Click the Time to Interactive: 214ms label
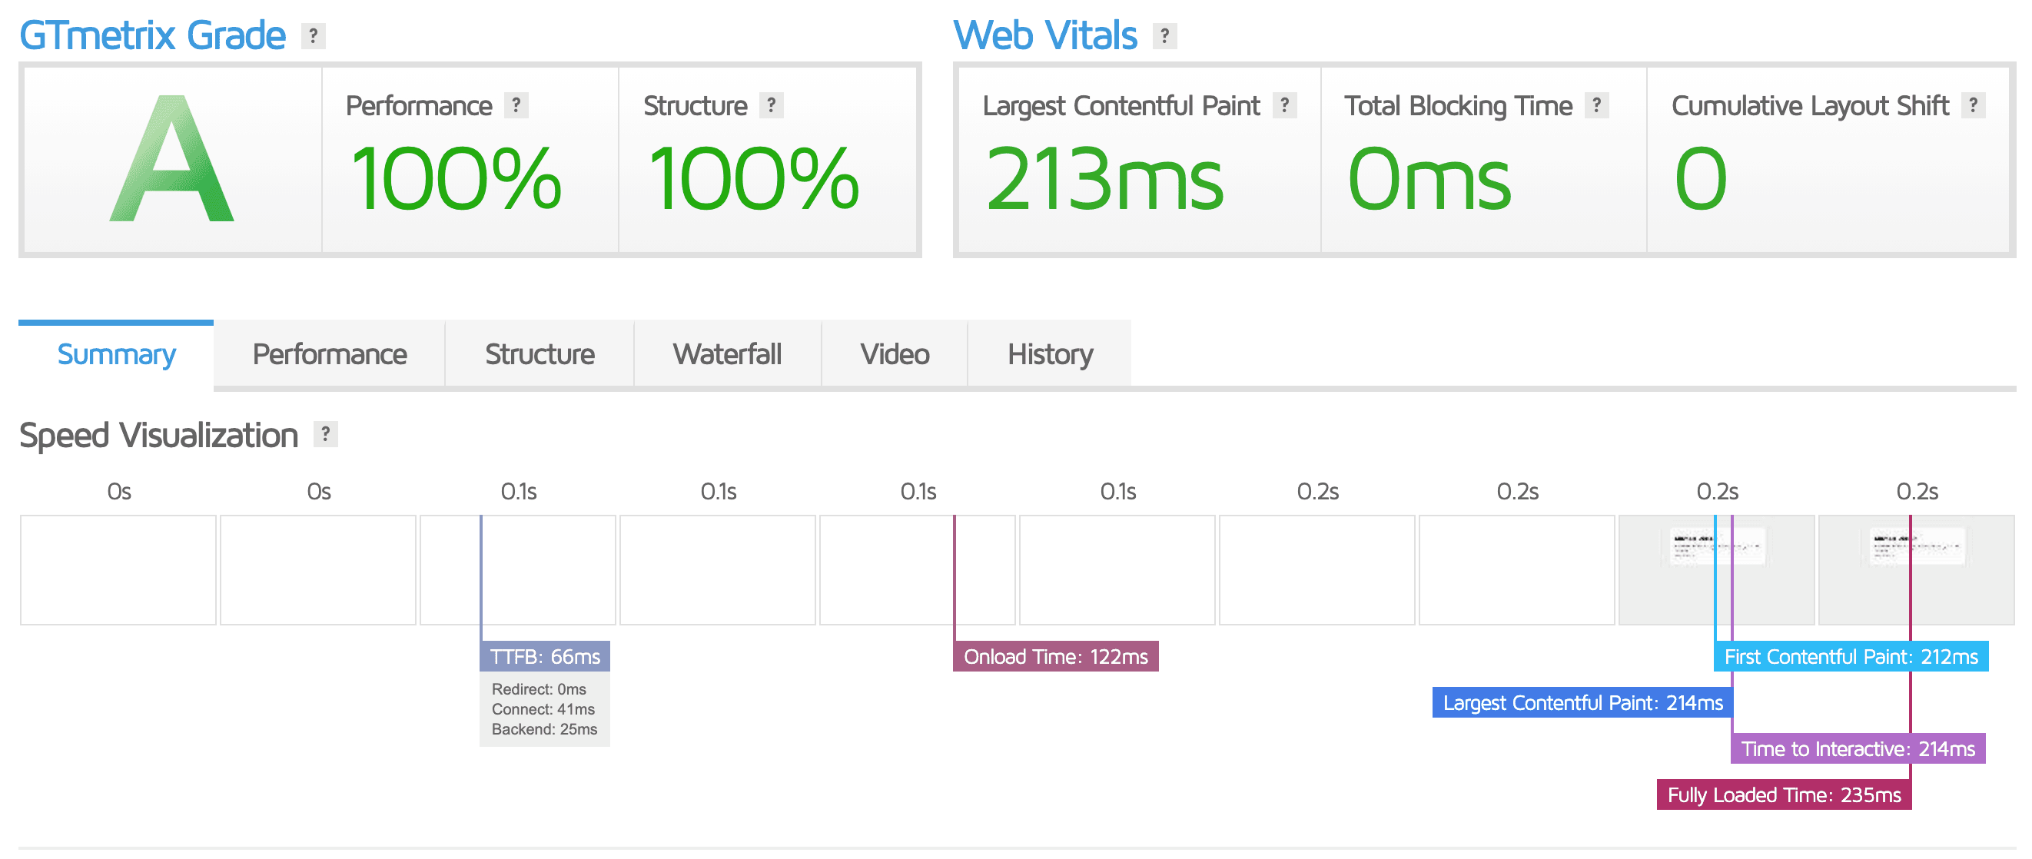 pyautogui.click(x=1858, y=748)
